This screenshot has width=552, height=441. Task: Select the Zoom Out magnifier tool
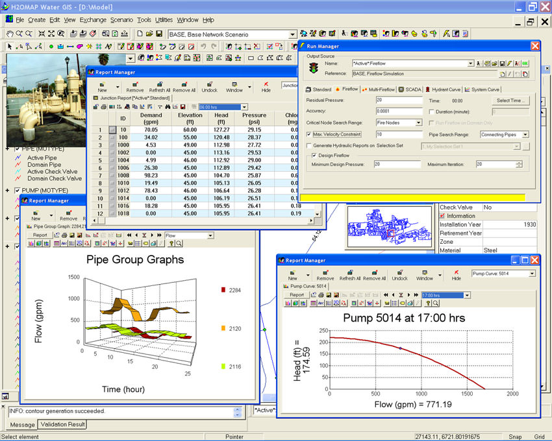29,34
